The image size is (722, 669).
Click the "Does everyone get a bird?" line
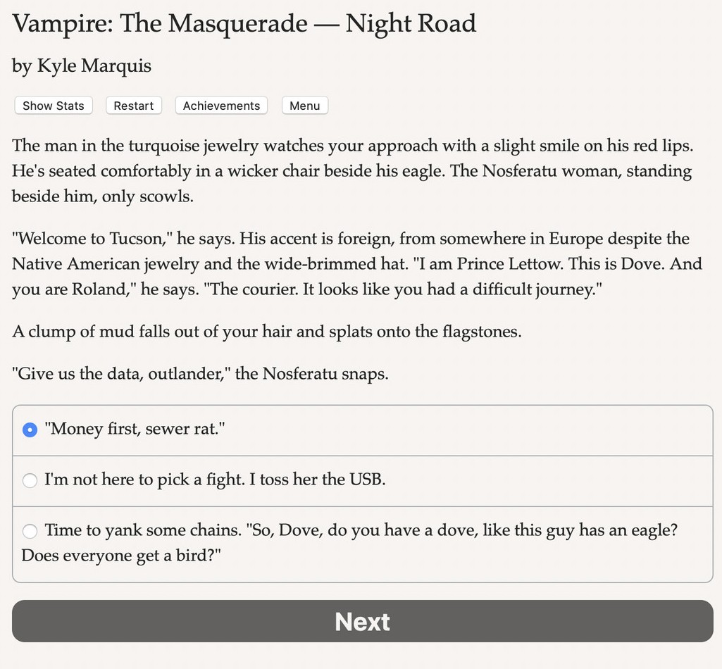[x=121, y=556]
